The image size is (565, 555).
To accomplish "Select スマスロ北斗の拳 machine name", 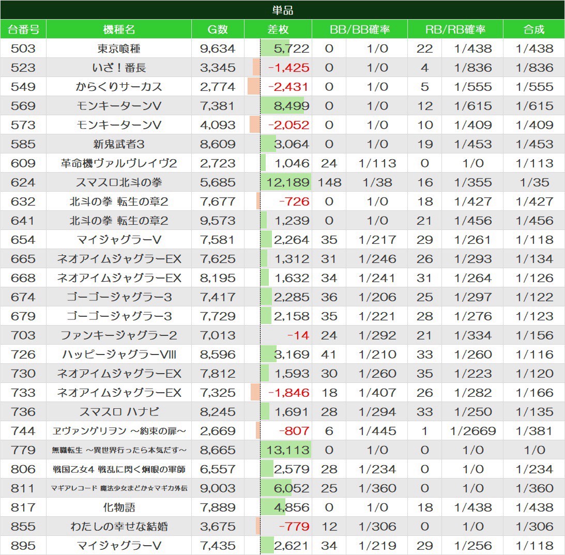I will click(x=119, y=182).
